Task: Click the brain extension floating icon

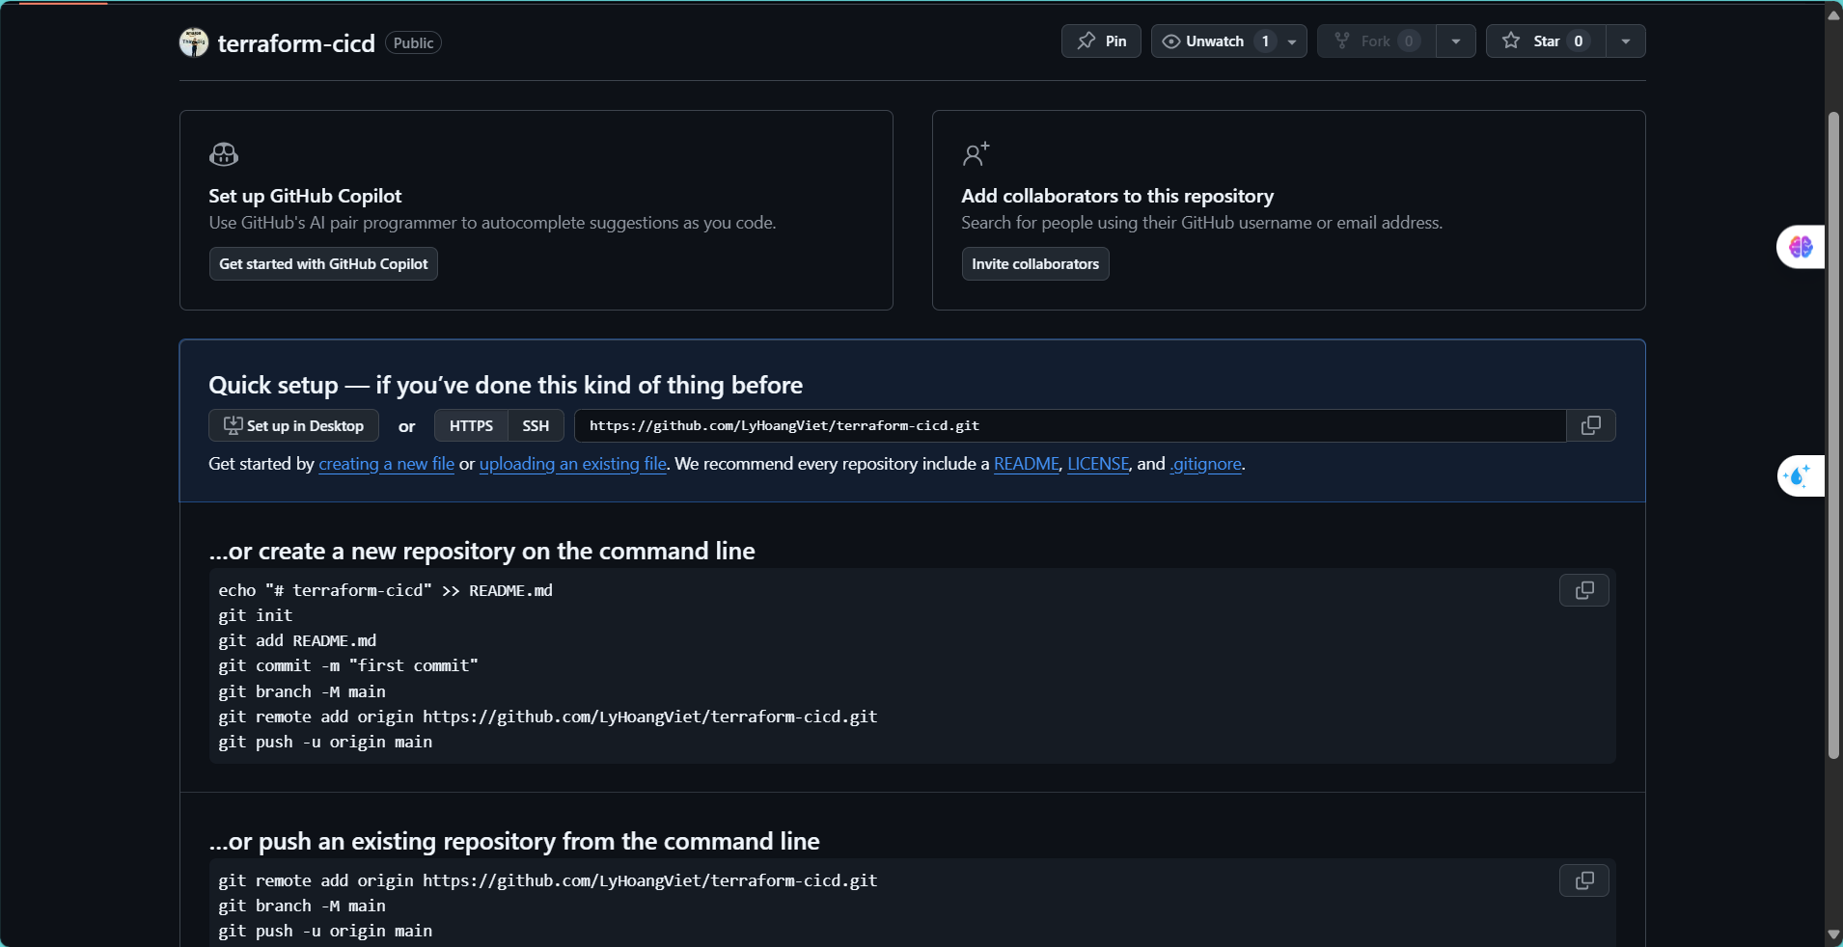Action: tap(1801, 247)
